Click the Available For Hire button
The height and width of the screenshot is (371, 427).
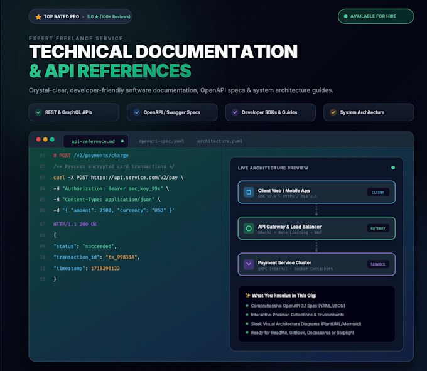click(x=376, y=16)
